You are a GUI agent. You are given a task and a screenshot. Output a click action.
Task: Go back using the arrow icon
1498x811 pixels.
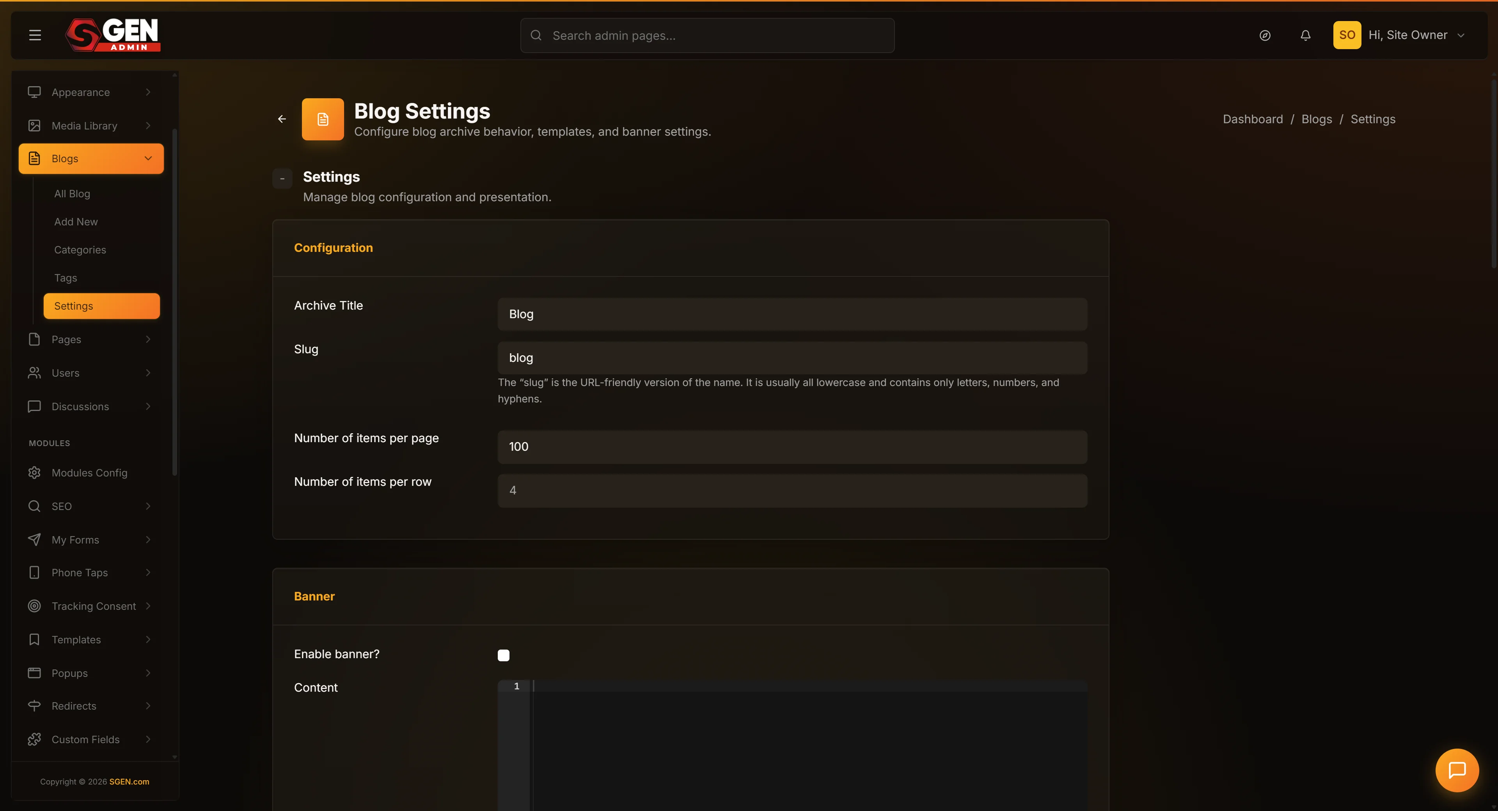(x=282, y=119)
